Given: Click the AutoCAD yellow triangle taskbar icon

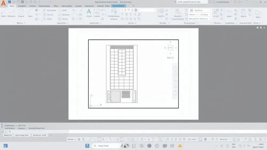Looking at the screenshot, I should point(180,146).
